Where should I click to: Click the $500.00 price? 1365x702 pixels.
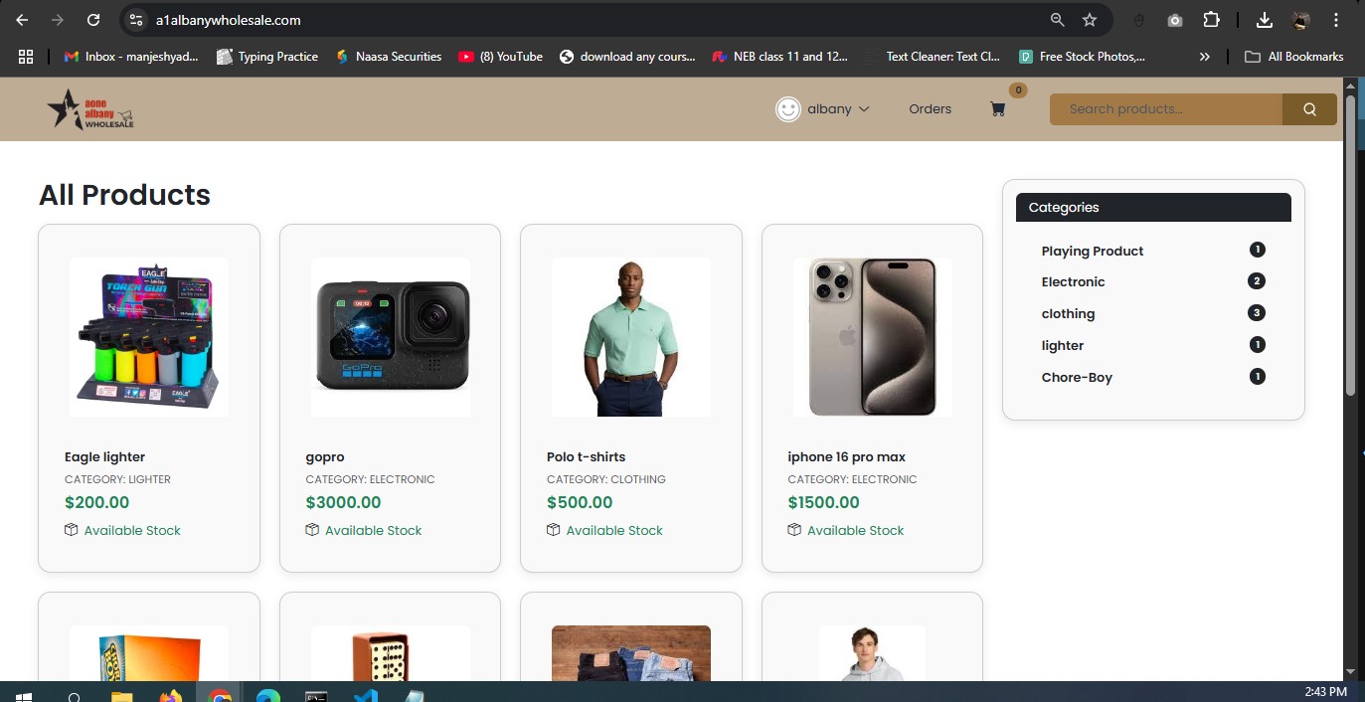(x=580, y=503)
